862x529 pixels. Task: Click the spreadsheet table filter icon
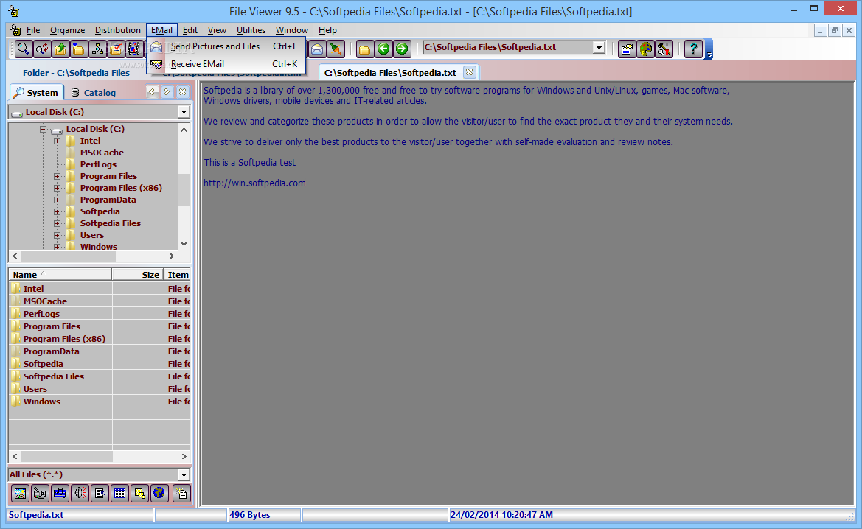click(x=119, y=494)
